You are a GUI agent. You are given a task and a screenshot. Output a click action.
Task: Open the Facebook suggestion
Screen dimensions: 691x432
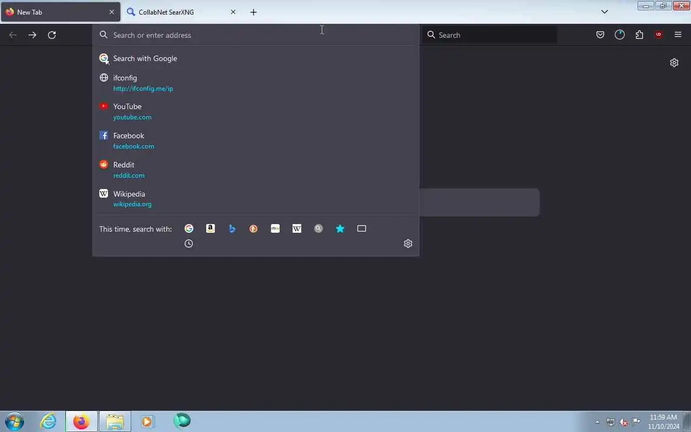coord(256,140)
